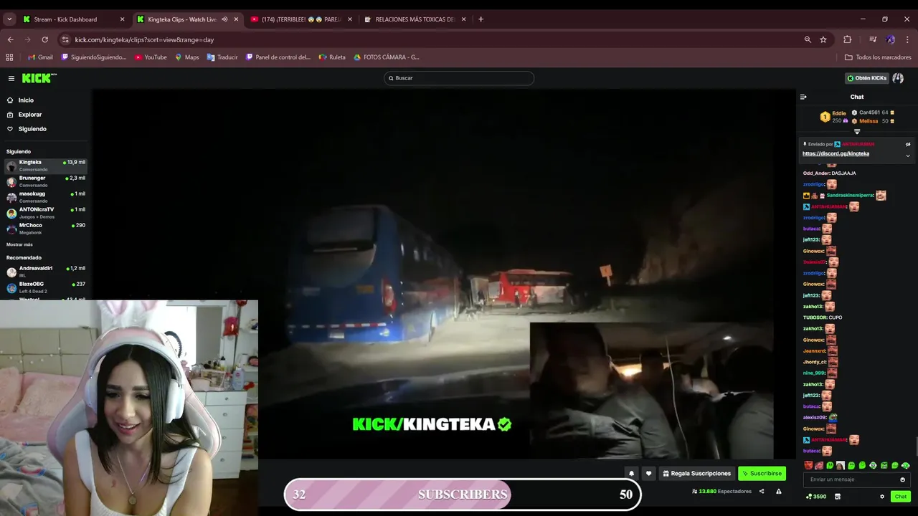The image size is (918, 516).
Task: Open the MrChoco followed channel
Action: [x=46, y=229]
